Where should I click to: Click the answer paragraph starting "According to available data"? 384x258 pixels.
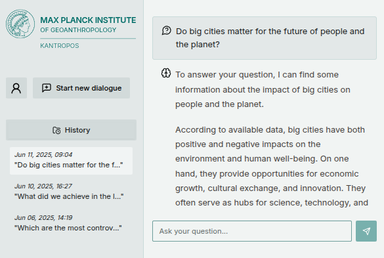(x=272, y=166)
